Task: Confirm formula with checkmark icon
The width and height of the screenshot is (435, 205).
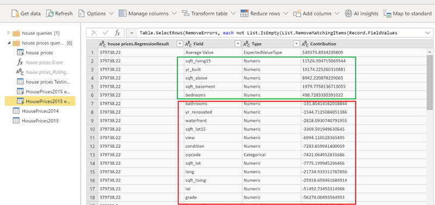Action: [x=105, y=33]
